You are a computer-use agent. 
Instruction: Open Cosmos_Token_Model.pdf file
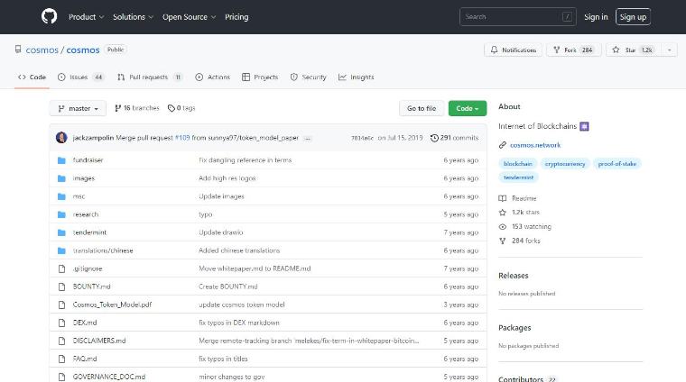tap(112, 305)
